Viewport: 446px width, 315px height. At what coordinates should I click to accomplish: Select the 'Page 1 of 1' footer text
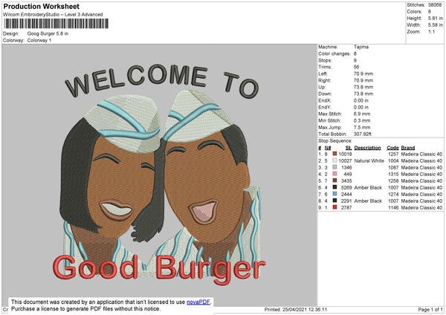click(430, 309)
